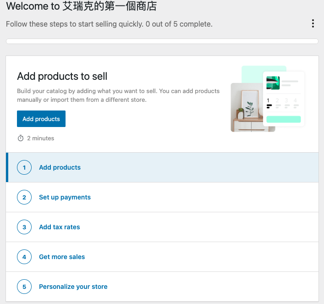The width and height of the screenshot is (324, 304).
Task: Expand the Add tax rates step
Action: (162, 227)
